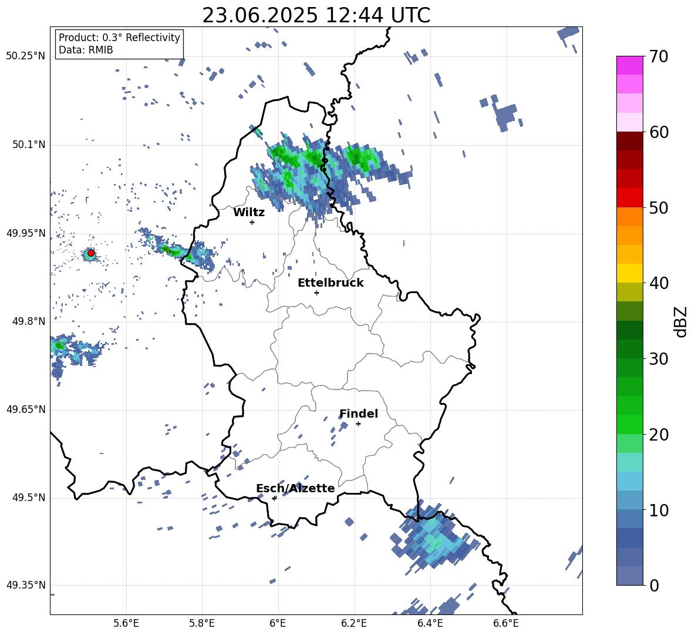Click the red radar site marker

91,253
